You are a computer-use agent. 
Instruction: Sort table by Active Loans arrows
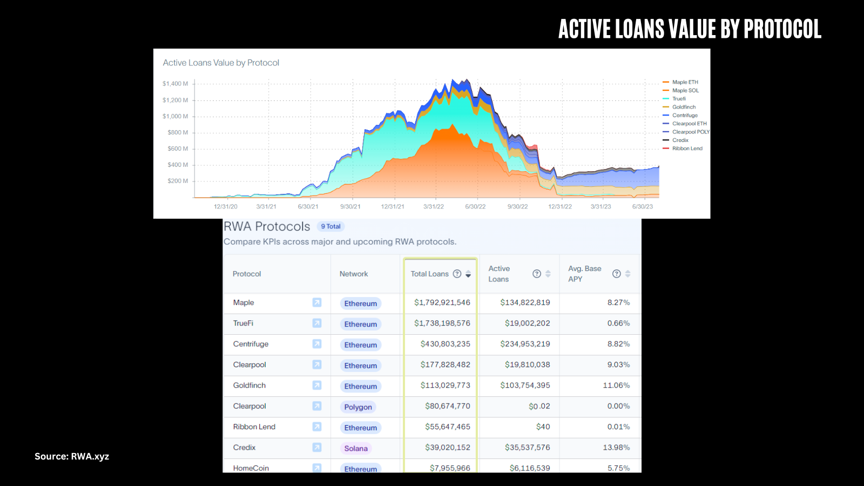point(548,274)
